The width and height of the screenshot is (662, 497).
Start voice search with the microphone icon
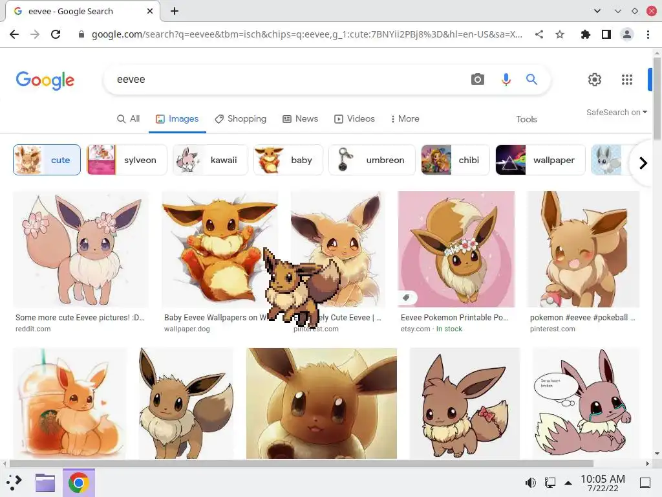click(506, 79)
